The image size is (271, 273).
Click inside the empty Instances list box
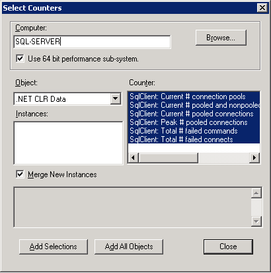tap(68, 143)
